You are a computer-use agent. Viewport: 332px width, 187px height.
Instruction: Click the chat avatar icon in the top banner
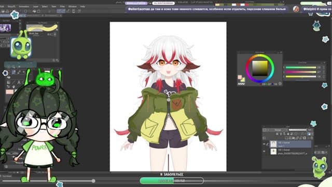296,9
